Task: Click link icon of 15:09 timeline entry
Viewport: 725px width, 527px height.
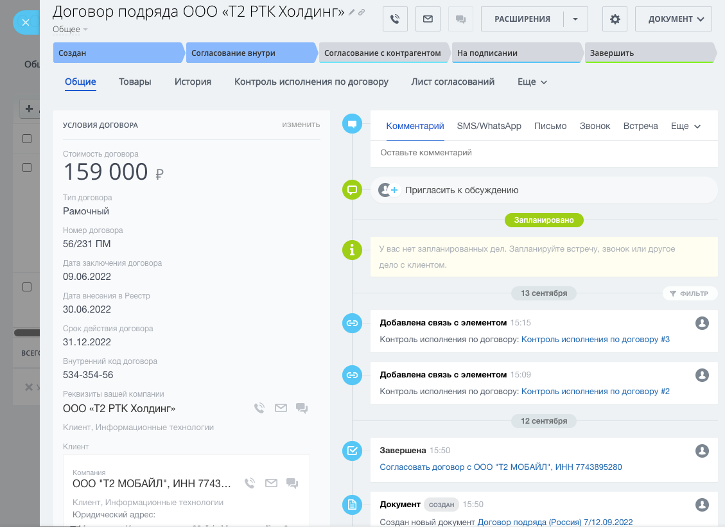Action: pyautogui.click(x=352, y=375)
